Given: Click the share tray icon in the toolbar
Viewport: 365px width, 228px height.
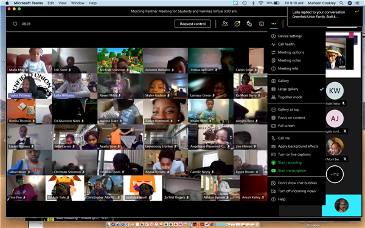Looking at the screenshot, I should pos(262,24).
